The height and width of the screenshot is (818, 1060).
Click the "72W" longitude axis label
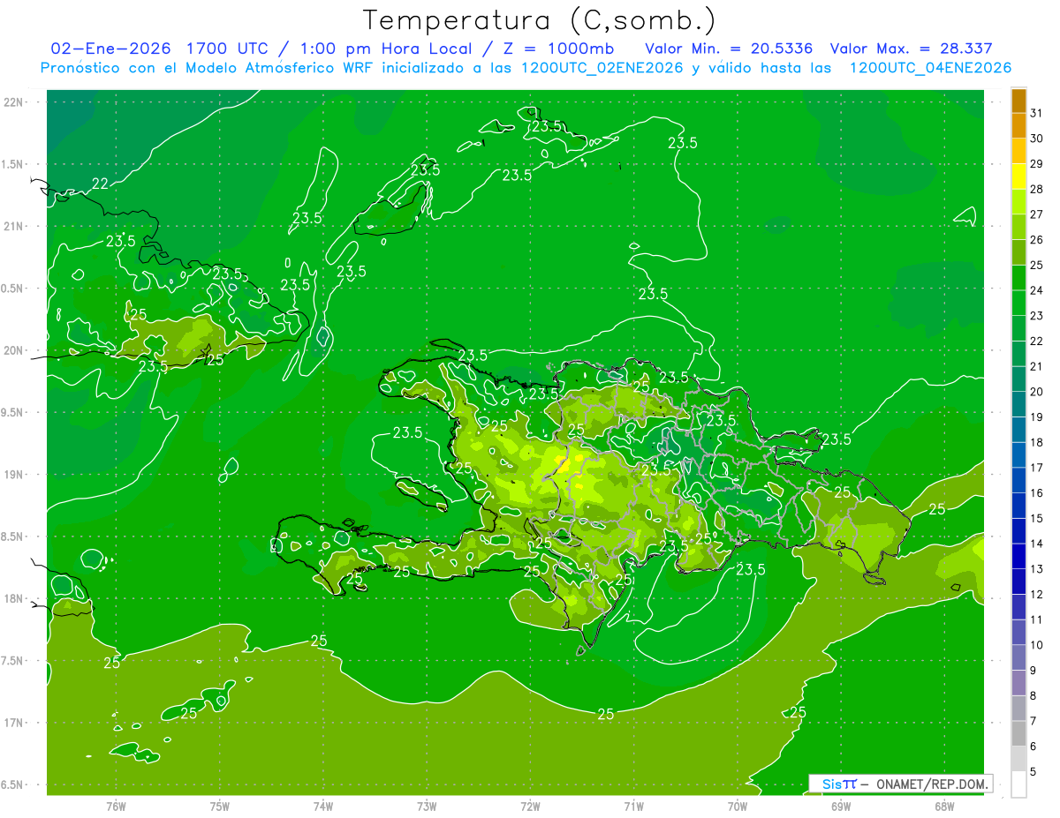530,806
